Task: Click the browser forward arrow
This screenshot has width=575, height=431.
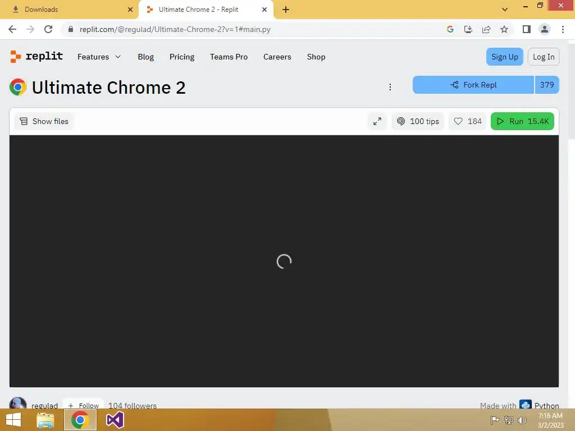Action: [x=30, y=29]
